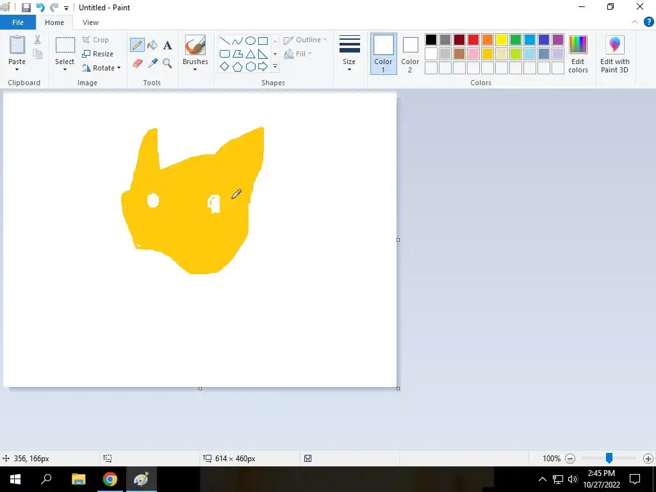656x492 pixels.
Task: Choose the Rounded rectangle shape
Action: [x=225, y=54]
